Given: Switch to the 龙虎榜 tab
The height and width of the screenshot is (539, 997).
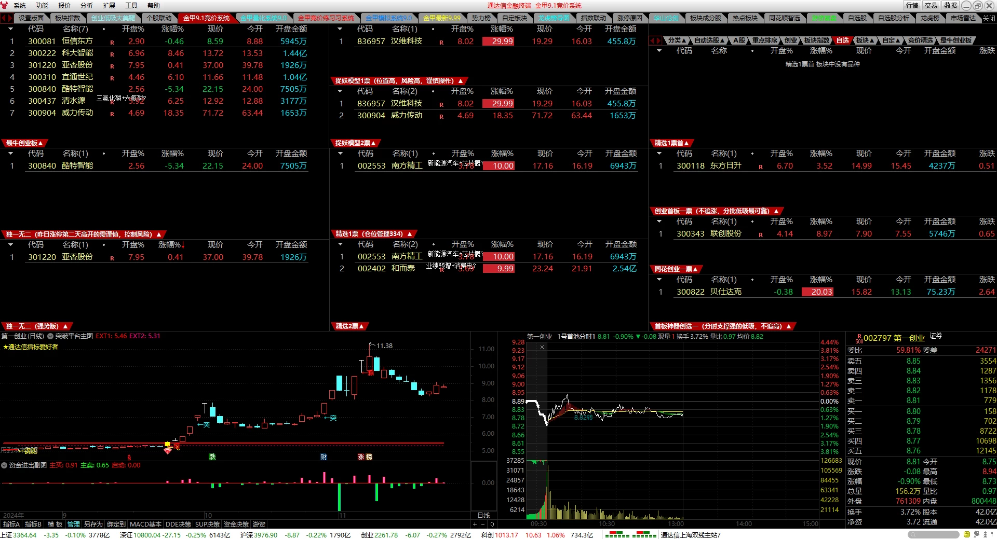Looking at the screenshot, I should tap(929, 18).
